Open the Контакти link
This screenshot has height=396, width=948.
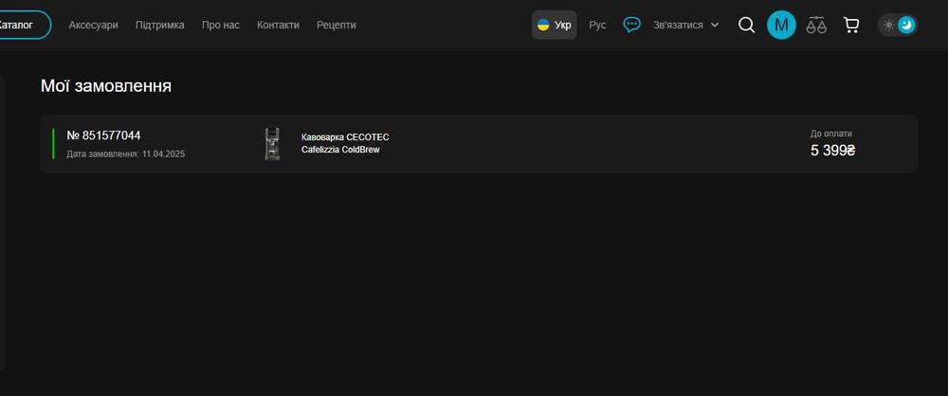(278, 25)
